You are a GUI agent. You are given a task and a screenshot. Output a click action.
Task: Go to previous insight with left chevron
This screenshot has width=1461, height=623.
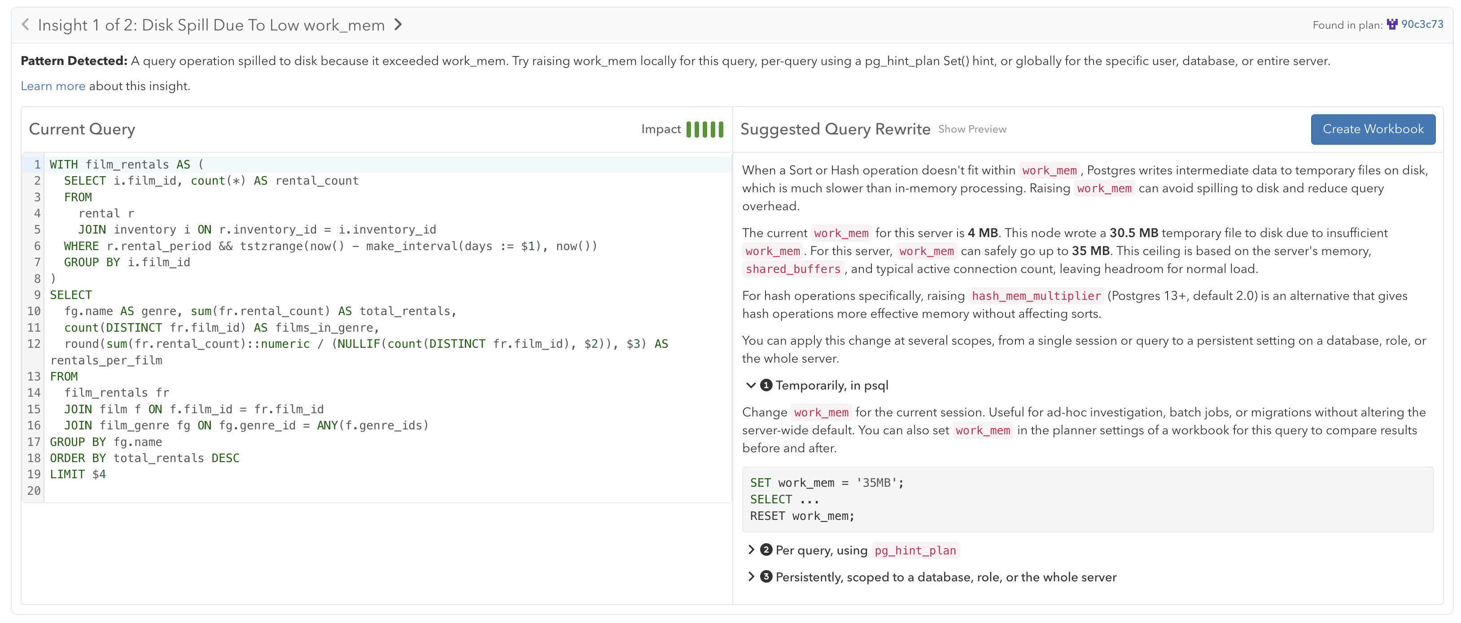click(25, 24)
